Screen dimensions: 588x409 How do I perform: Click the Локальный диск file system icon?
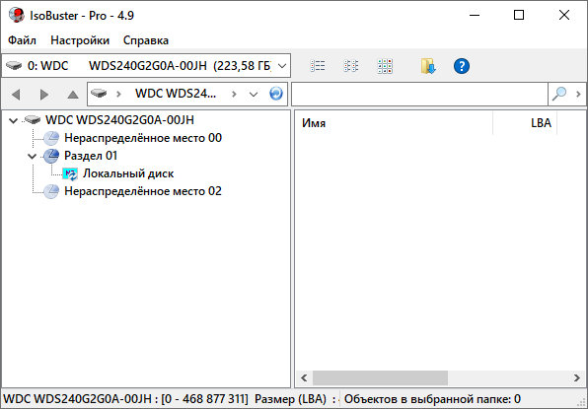coord(70,174)
